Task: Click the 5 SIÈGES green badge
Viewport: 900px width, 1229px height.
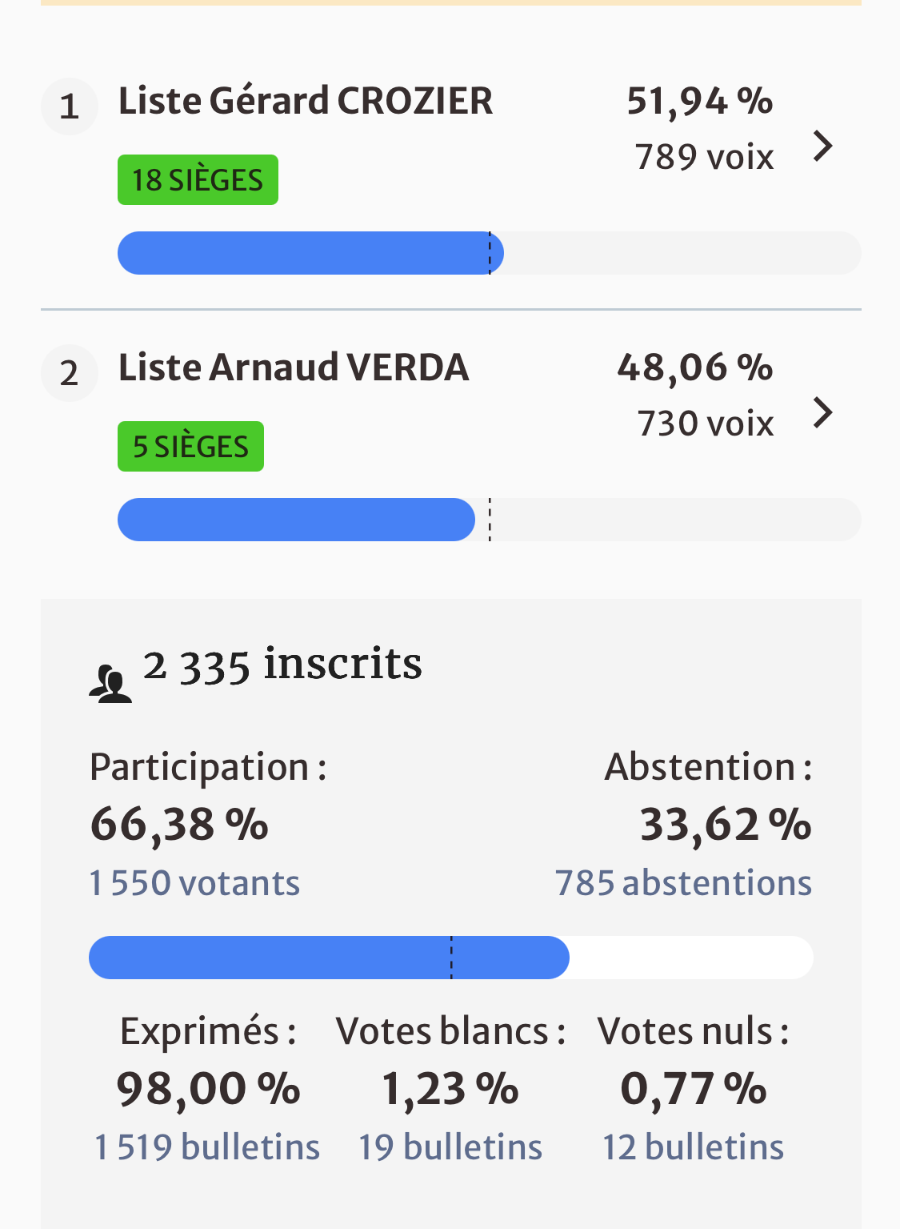Action: tap(190, 447)
